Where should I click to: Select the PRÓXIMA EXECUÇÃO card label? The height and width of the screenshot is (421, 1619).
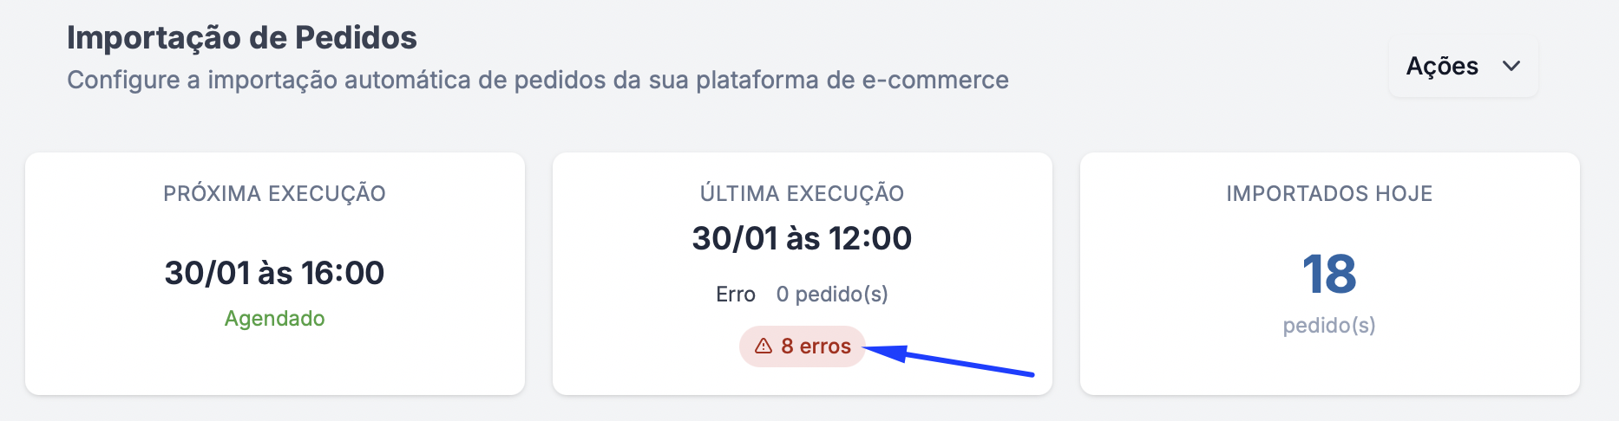(x=274, y=193)
